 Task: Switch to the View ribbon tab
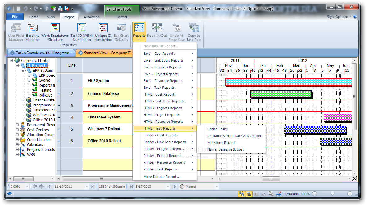click(51, 17)
